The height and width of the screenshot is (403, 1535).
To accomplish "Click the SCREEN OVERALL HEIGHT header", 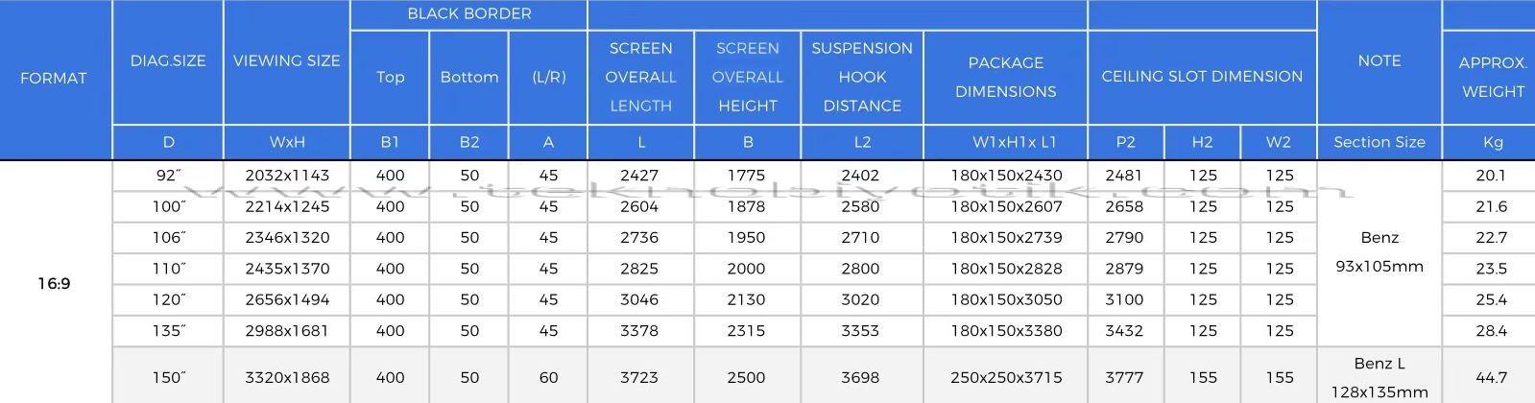I will [748, 77].
